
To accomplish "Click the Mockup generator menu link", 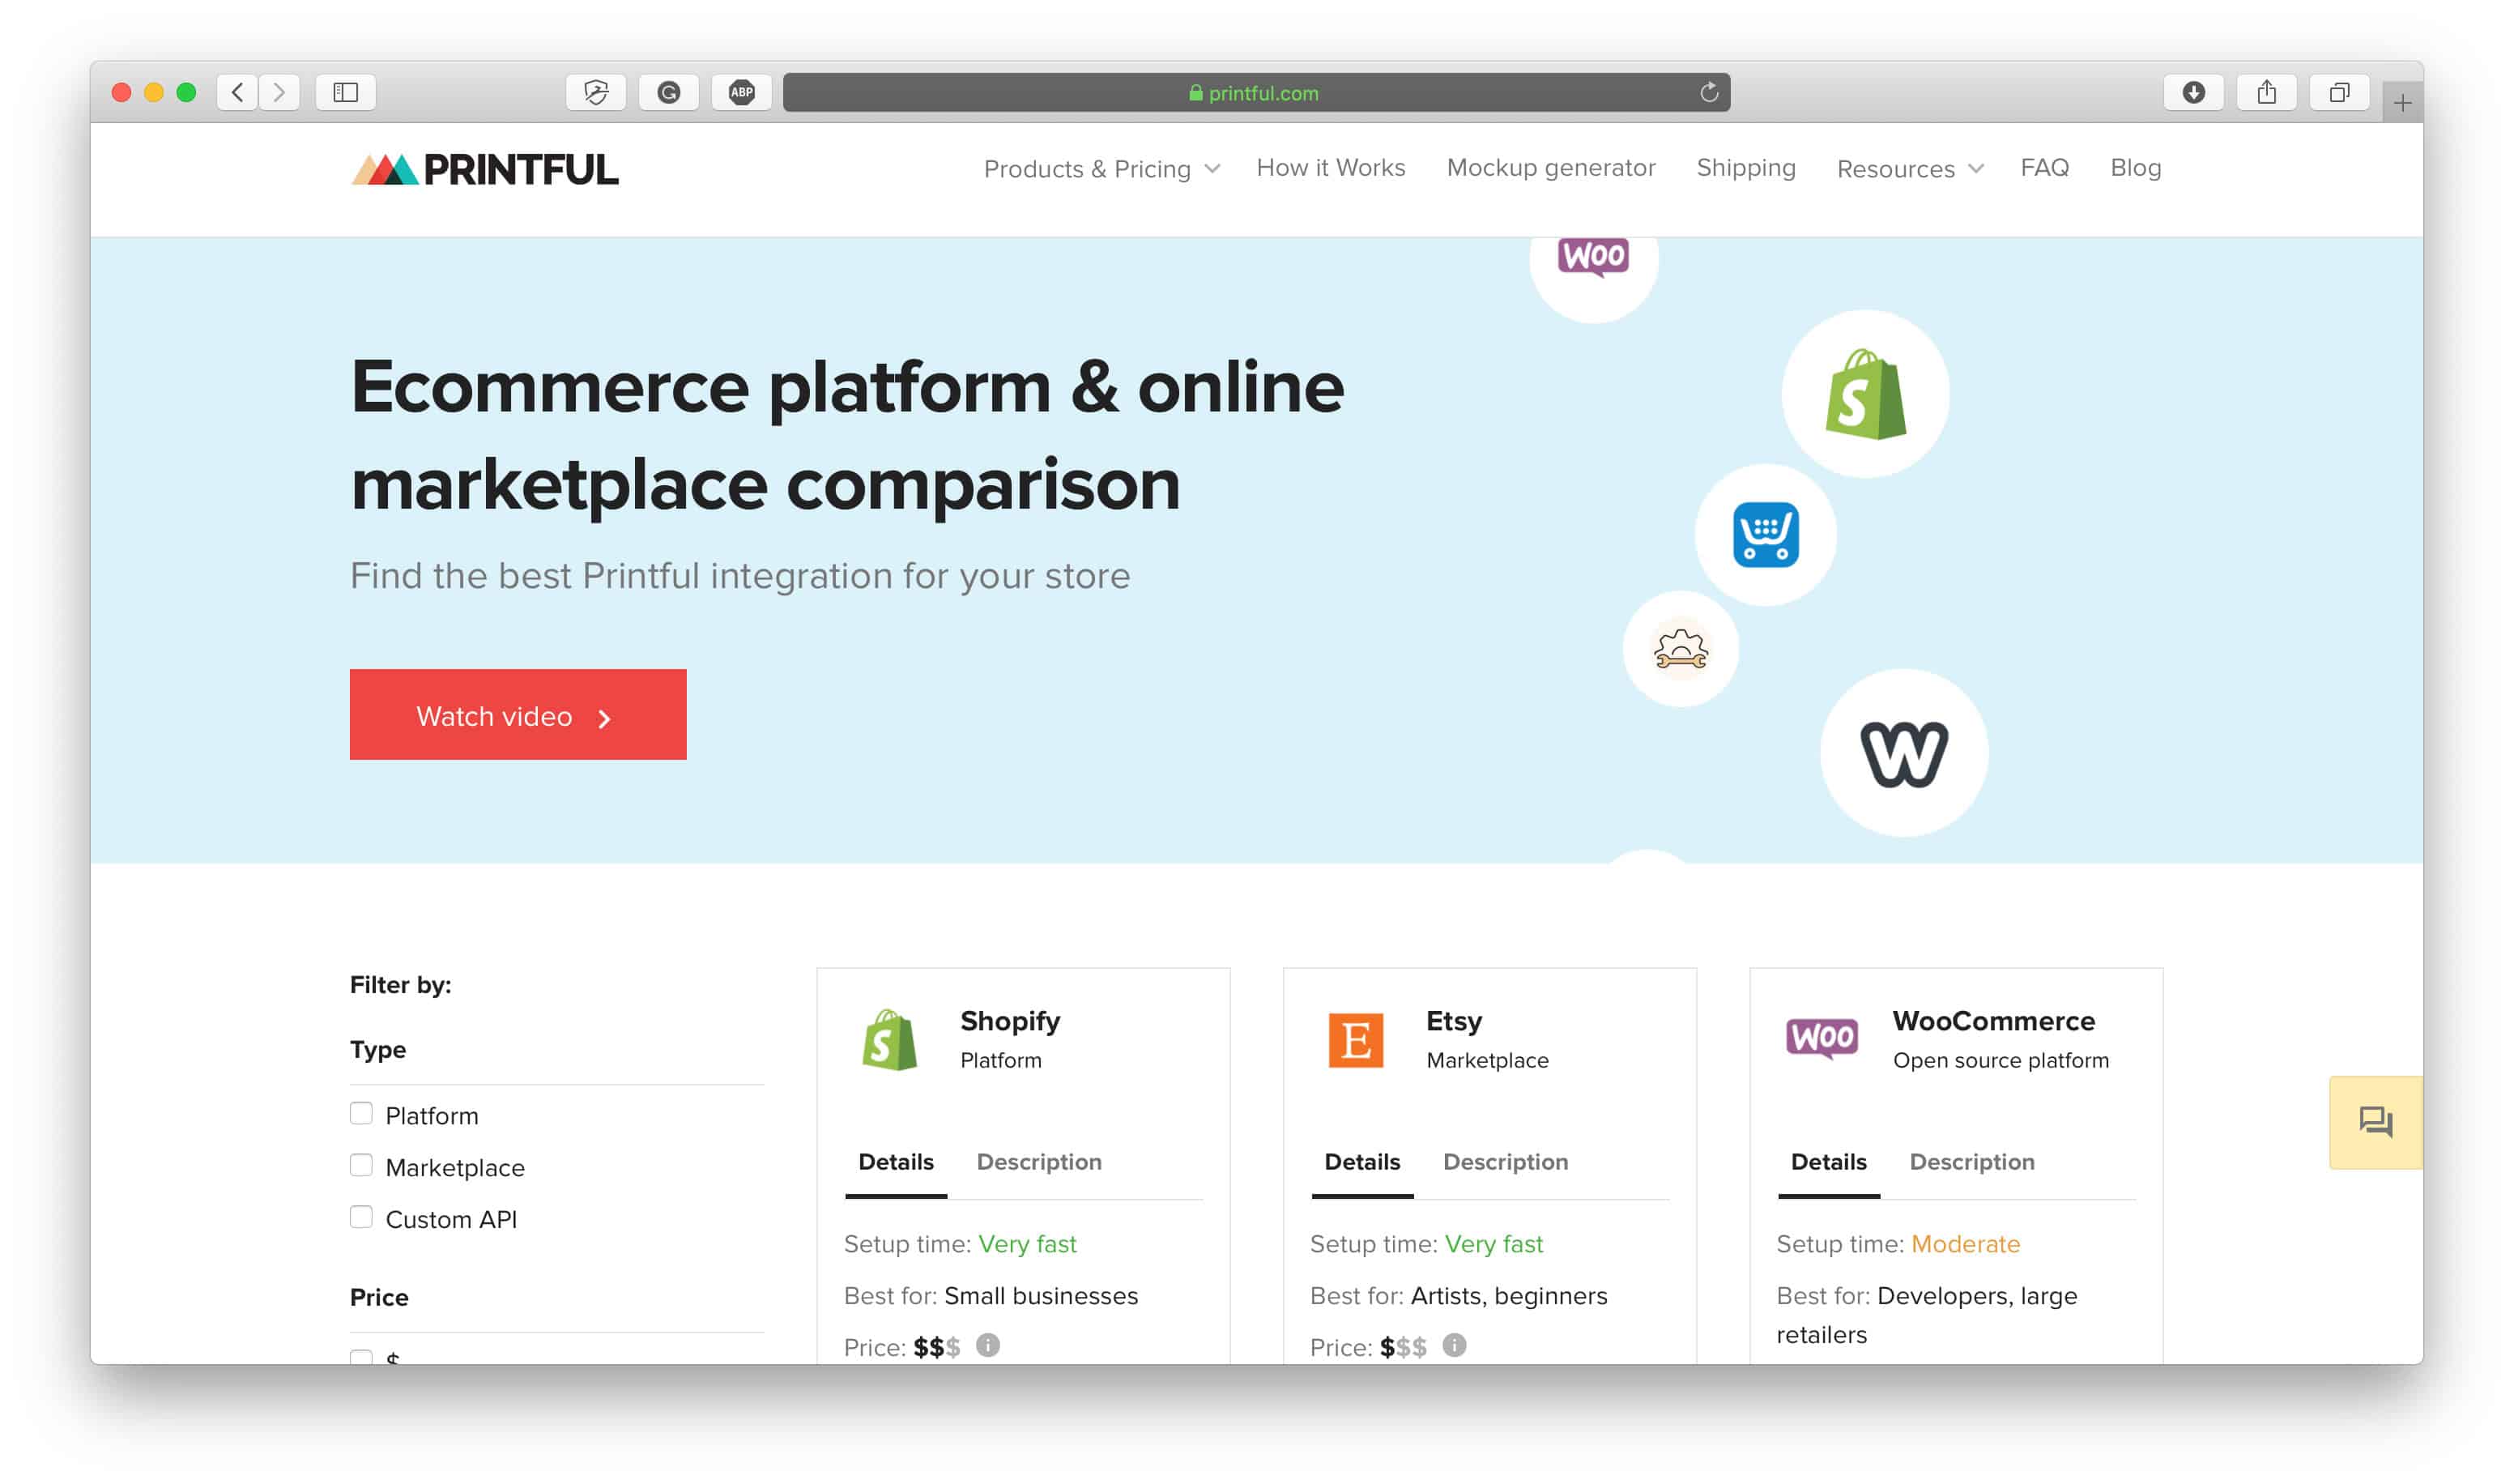I will pyautogui.click(x=1550, y=168).
